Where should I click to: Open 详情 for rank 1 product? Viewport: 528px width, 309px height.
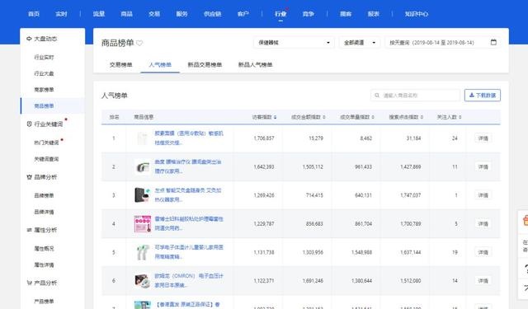pos(483,138)
